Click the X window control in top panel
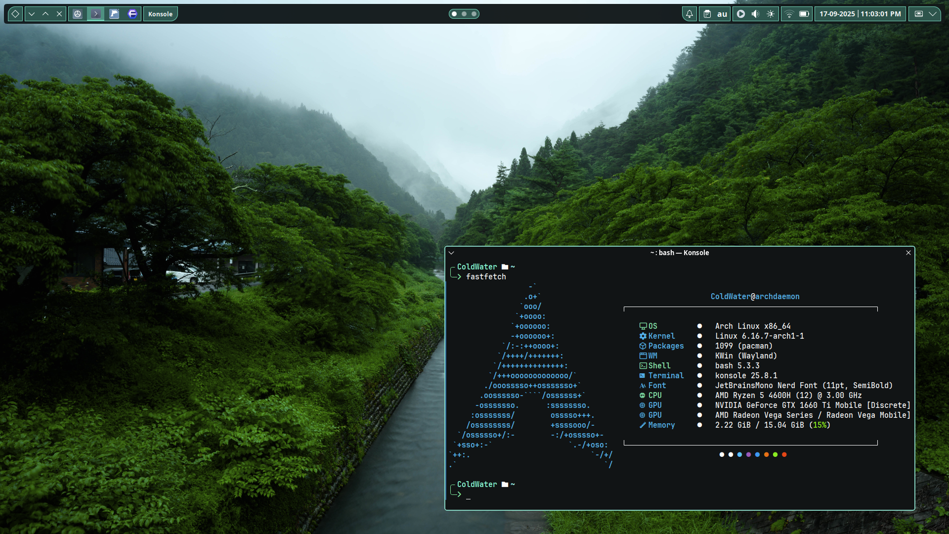 tap(59, 14)
